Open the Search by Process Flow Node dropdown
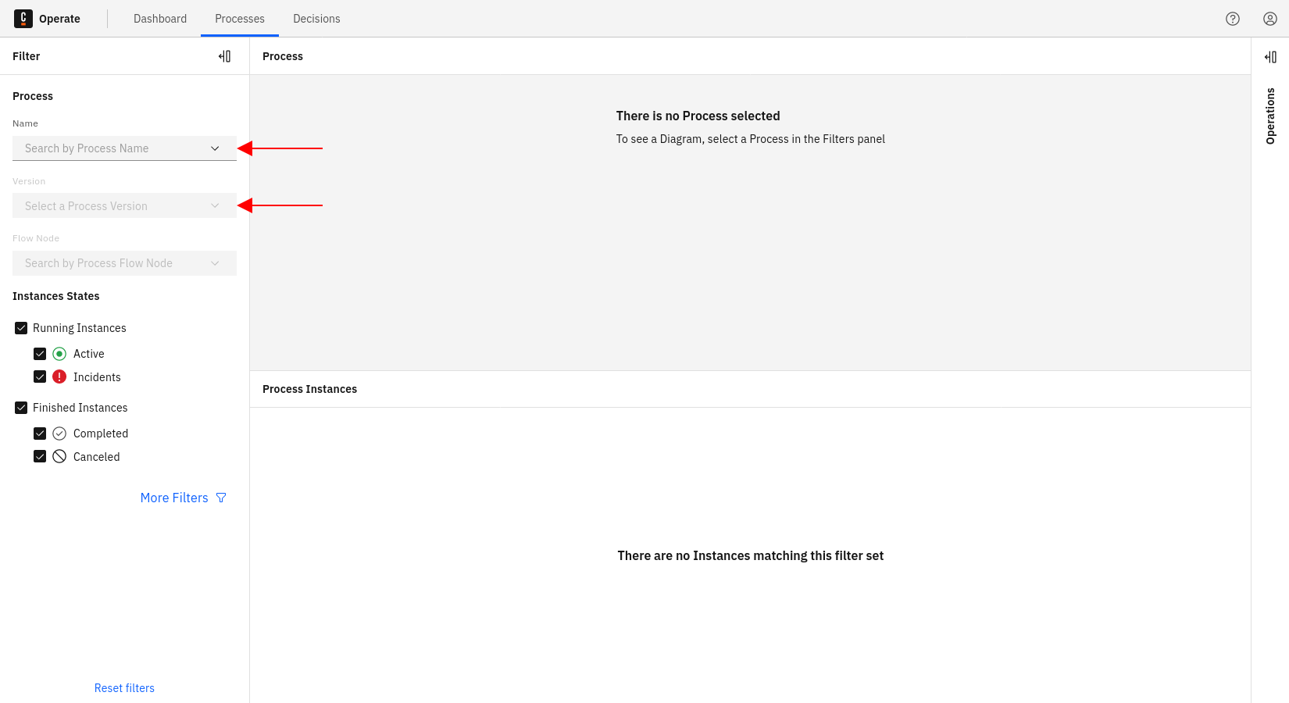Image resolution: width=1289 pixels, height=703 pixels. click(124, 263)
